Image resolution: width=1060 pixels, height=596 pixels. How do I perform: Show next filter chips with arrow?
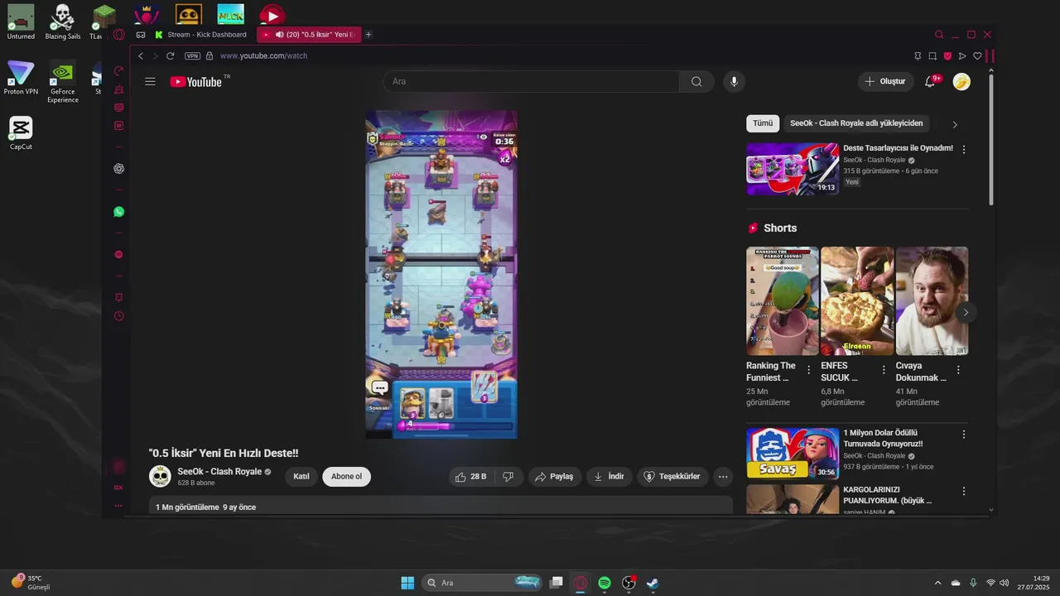click(955, 124)
